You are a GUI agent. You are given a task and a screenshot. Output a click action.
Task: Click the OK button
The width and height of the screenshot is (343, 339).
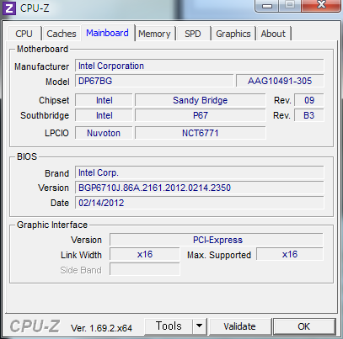[x=304, y=326]
